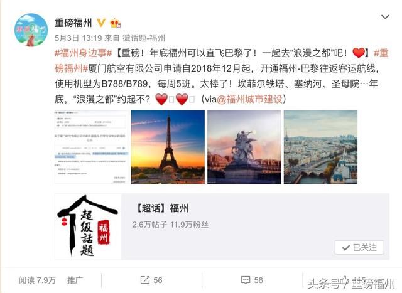Image resolution: width=402 pixels, height=293 pixels.
Task: Click the 5月3日 13:19 timestamp
Action: [78, 38]
